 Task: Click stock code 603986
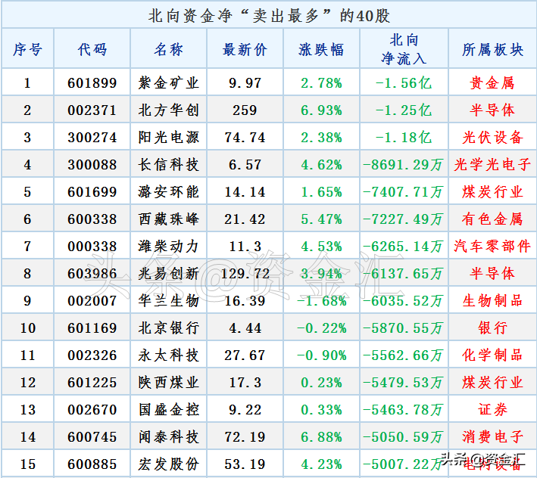[92, 274]
